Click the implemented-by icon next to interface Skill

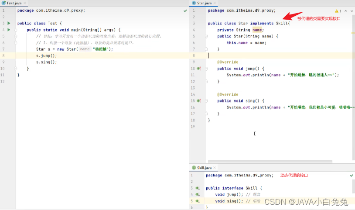point(198,188)
